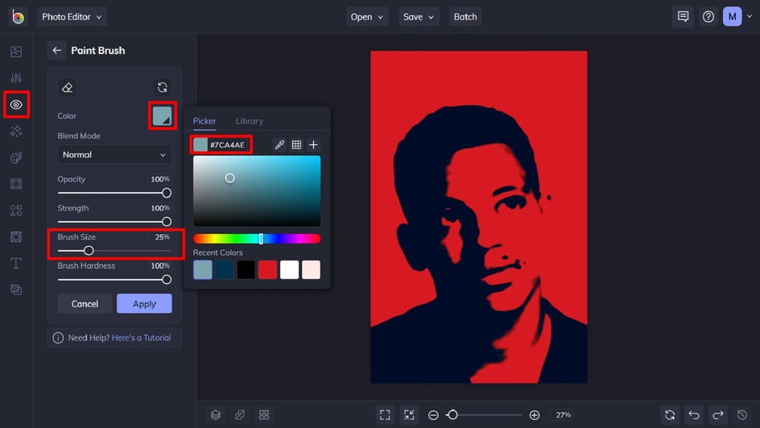Screen dimensions: 760x428
Task: Open the feedback chat icon
Action: (683, 17)
